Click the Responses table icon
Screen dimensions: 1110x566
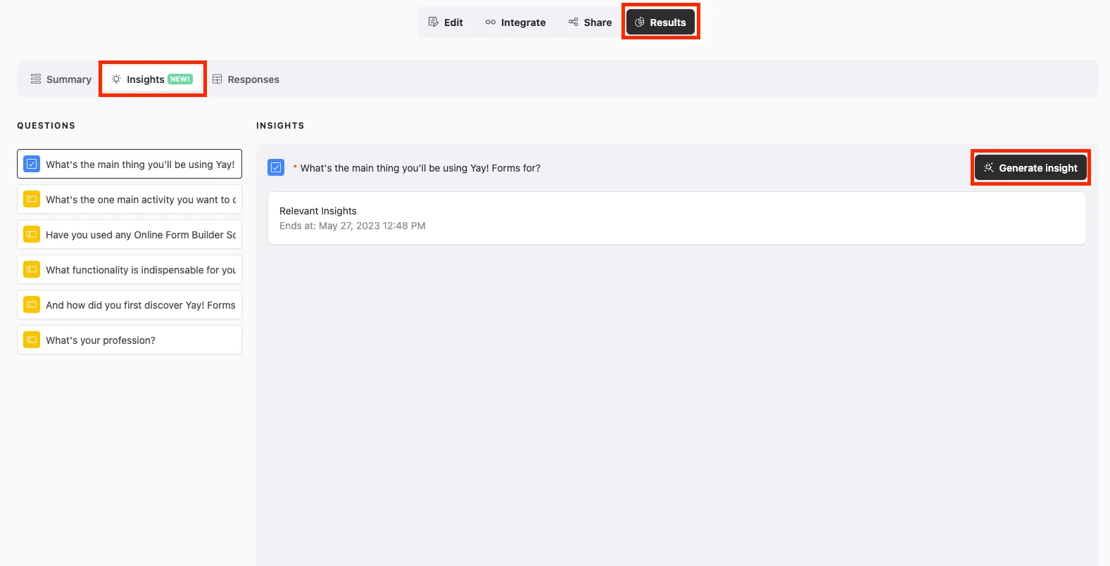tap(217, 79)
